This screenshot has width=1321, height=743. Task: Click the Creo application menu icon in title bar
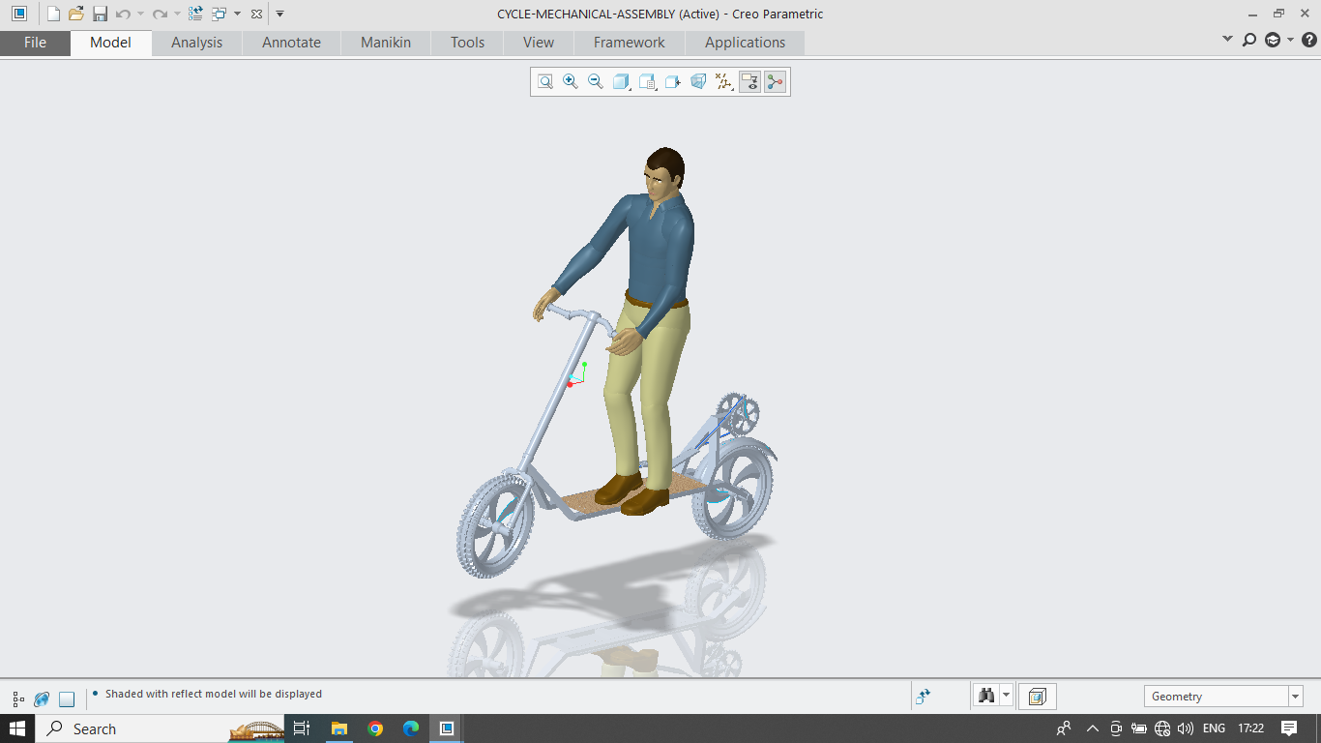(18, 14)
